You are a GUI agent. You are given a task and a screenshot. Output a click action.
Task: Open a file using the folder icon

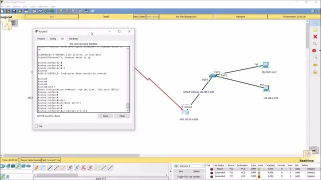(8, 11)
